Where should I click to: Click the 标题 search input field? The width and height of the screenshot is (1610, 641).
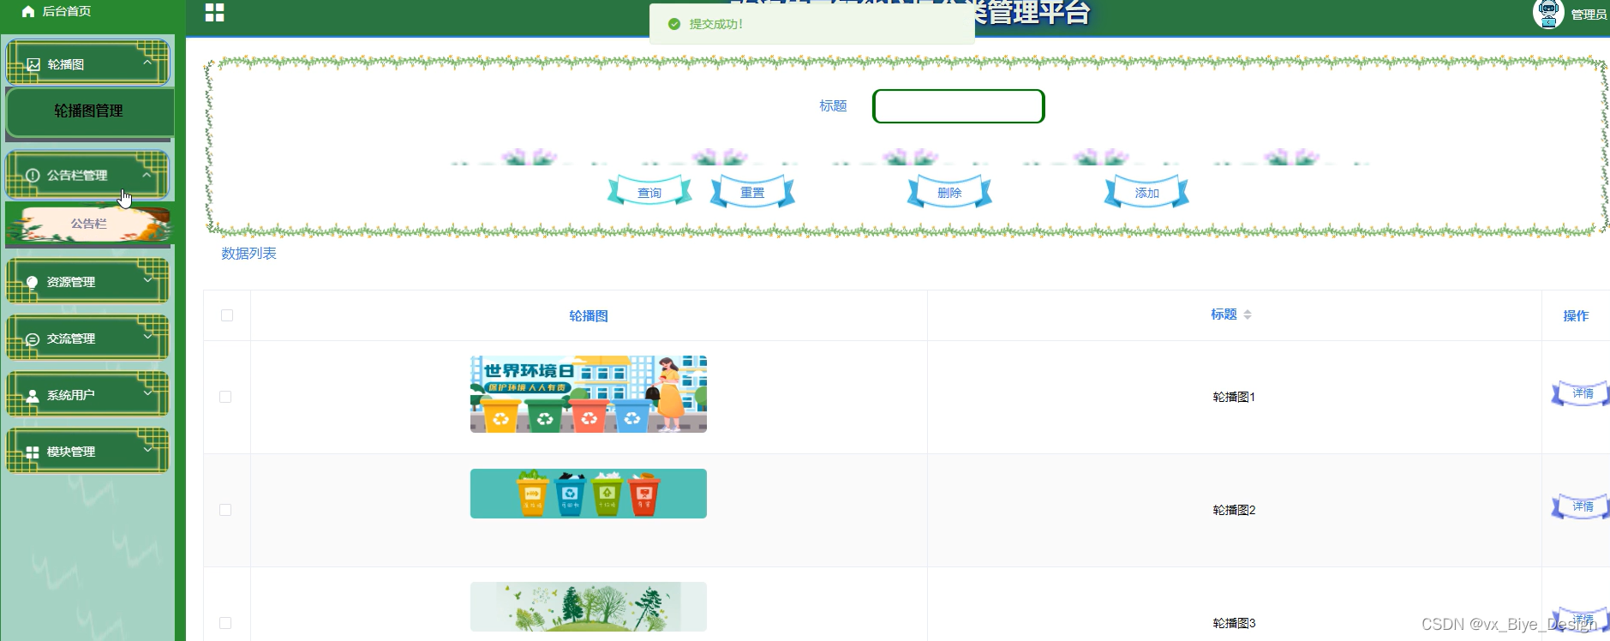click(x=958, y=106)
